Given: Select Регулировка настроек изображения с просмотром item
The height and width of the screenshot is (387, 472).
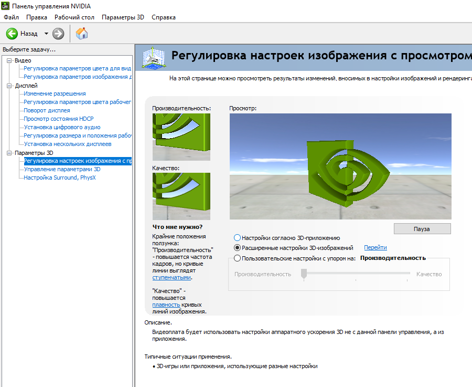Looking at the screenshot, I should [x=78, y=161].
